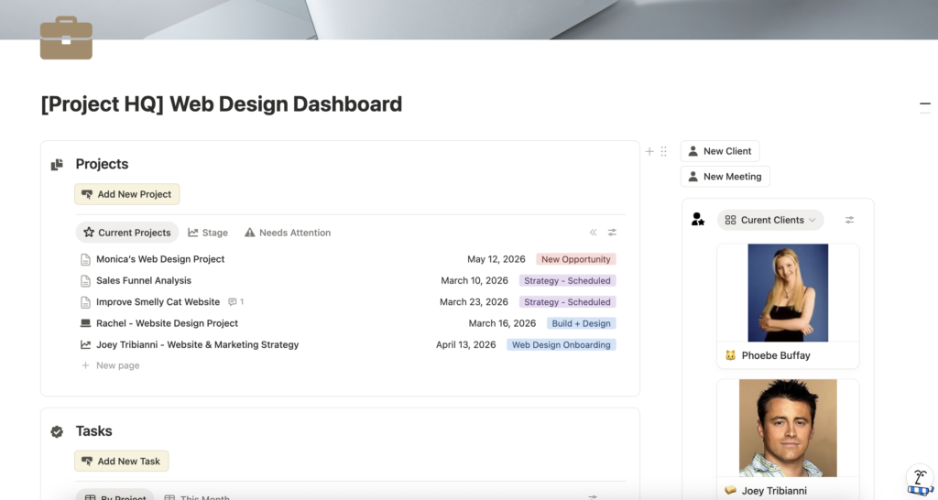Open the Curent Clients view dropdown
This screenshot has width=938, height=500.
click(x=770, y=220)
